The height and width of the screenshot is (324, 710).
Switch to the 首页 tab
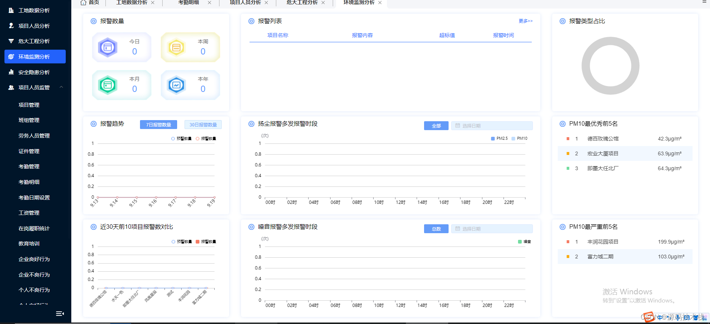pos(90,3)
